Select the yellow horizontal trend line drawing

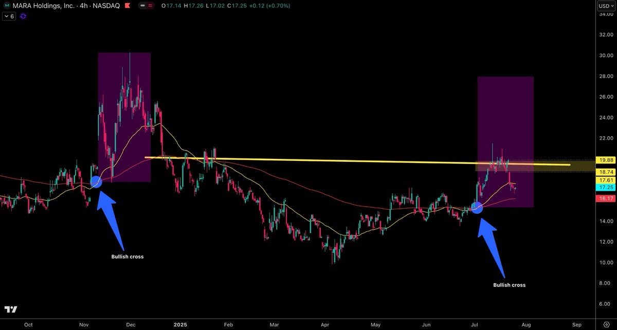(x=358, y=161)
